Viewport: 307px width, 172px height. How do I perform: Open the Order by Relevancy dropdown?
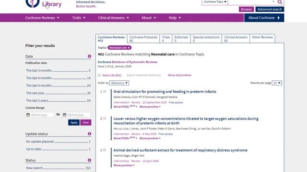point(119,83)
